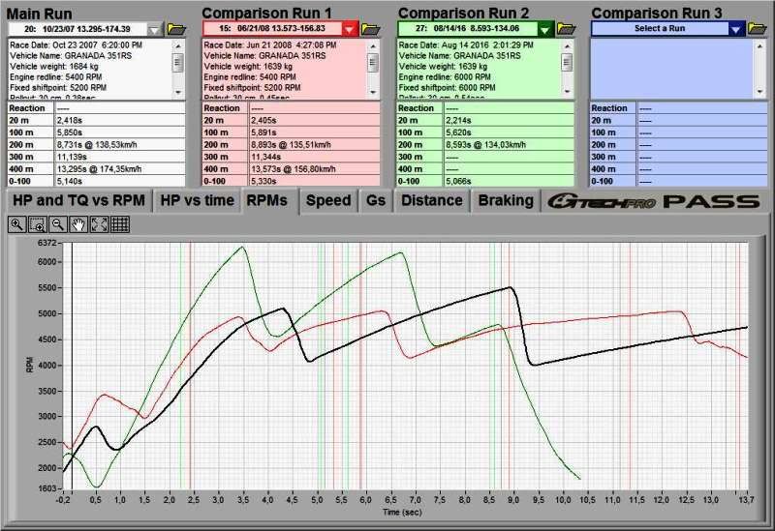Open the Speed tab
The height and width of the screenshot is (531, 775).
click(328, 200)
